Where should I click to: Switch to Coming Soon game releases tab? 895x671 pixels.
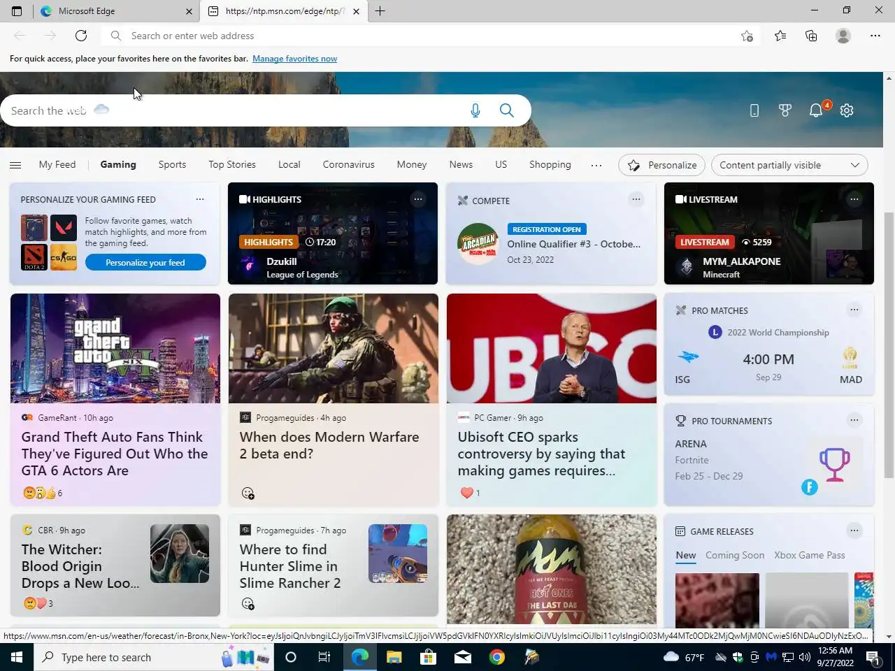click(735, 555)
